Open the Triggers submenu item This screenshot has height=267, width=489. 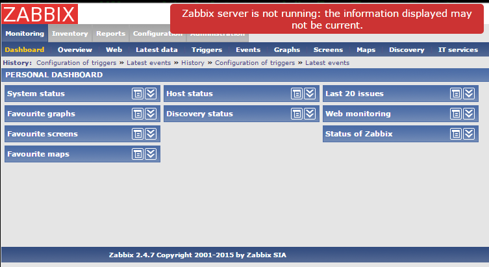[207, 49]
